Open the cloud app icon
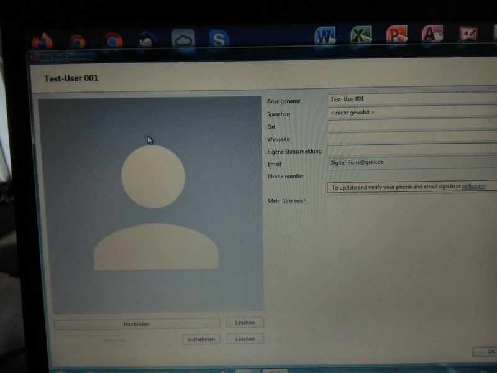The image size is (497, 373). pos(183,39)
